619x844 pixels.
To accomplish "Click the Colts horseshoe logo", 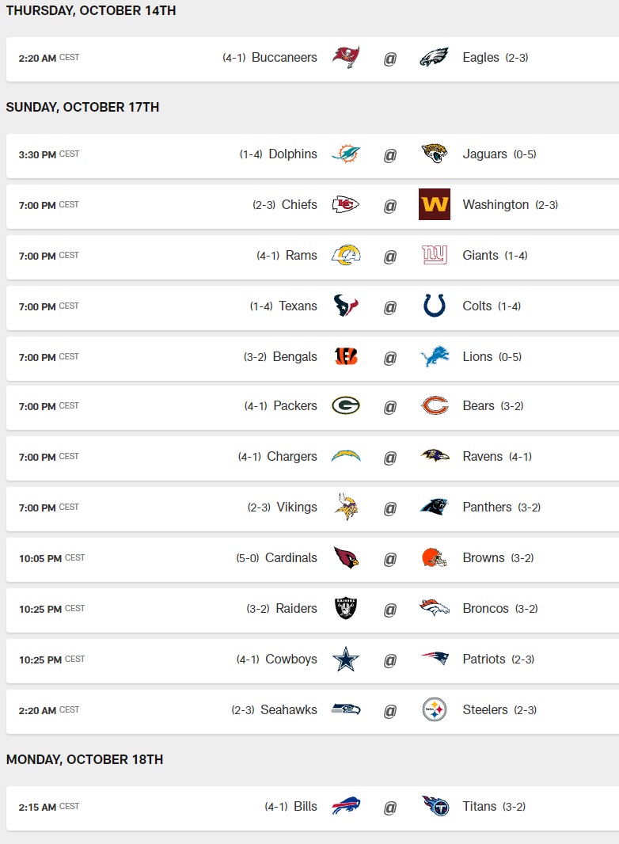I will coord(434,306).
